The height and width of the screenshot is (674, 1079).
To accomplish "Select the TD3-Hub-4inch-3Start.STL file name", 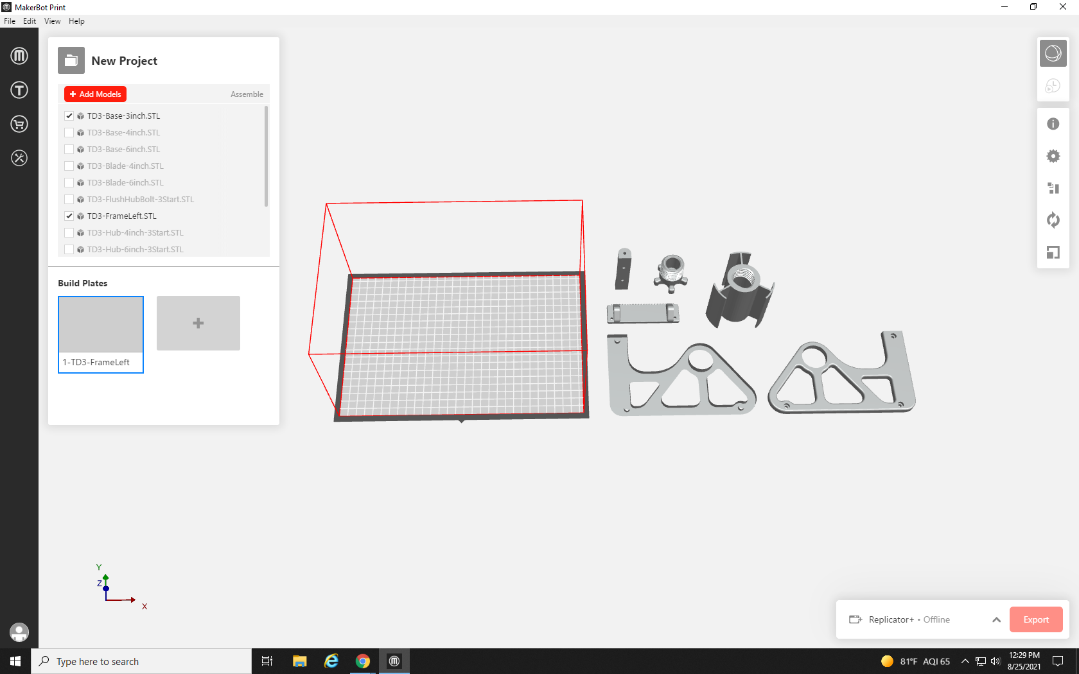I will click(x=135, y=233).
